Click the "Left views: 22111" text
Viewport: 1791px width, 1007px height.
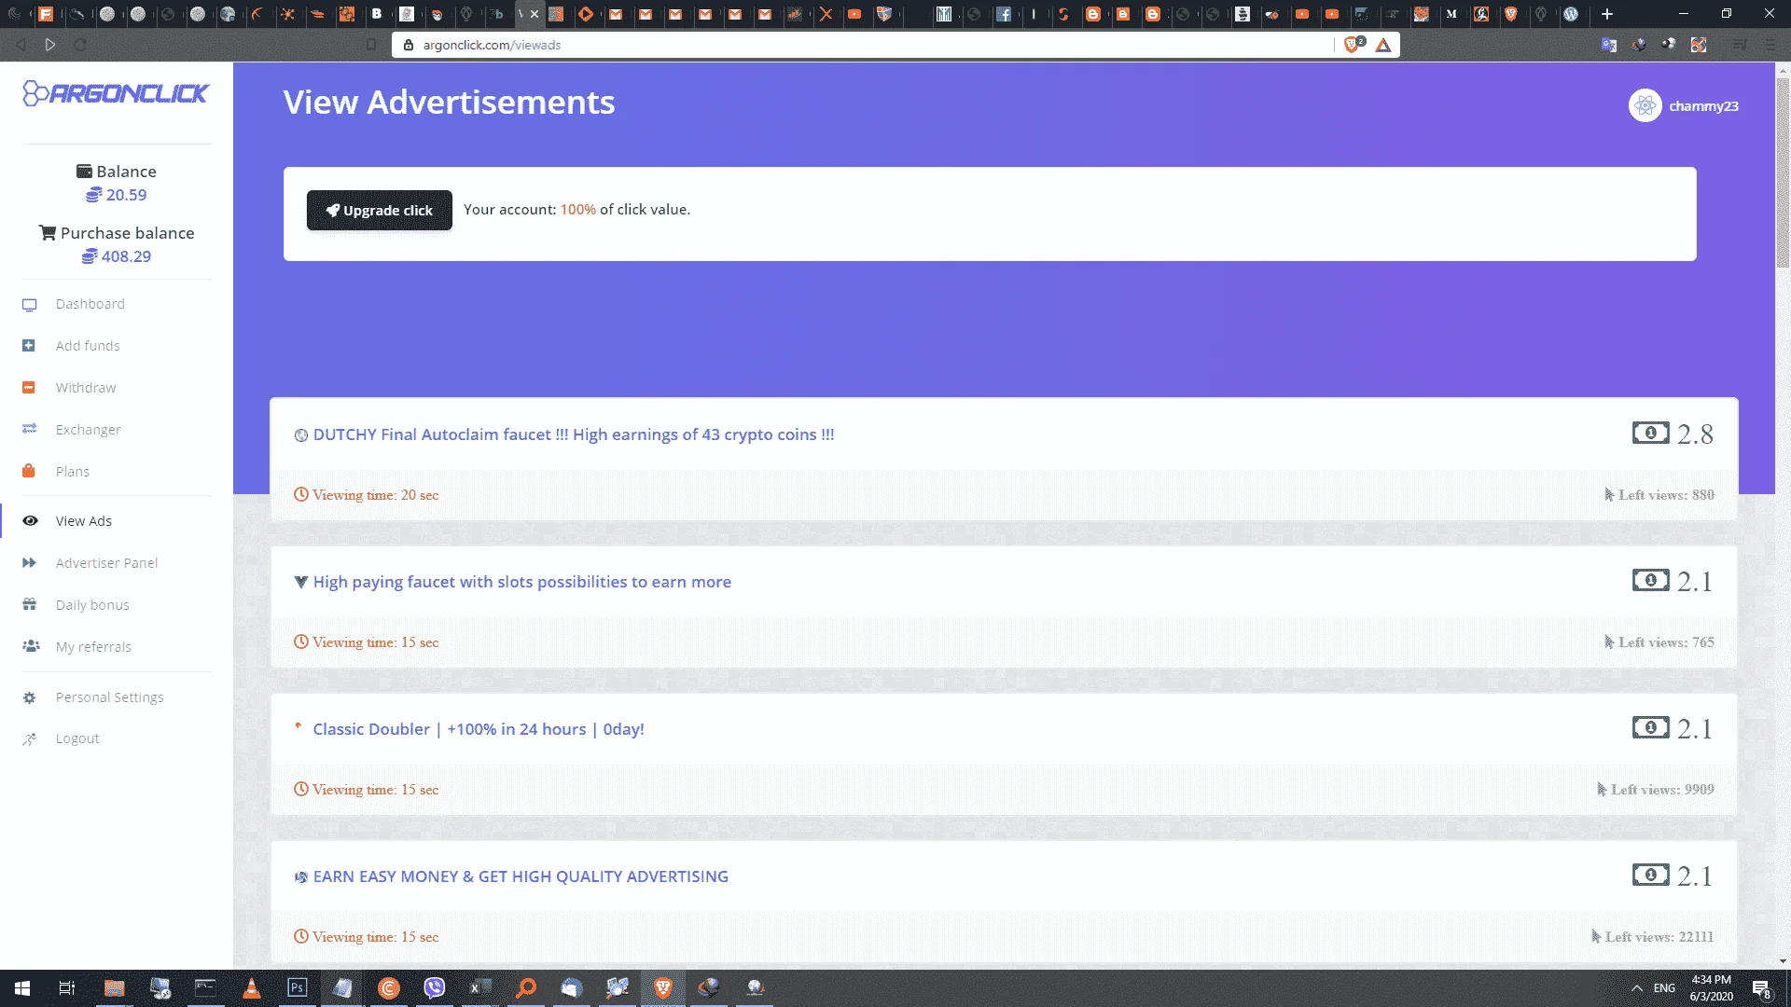(x=1659, y=937)
